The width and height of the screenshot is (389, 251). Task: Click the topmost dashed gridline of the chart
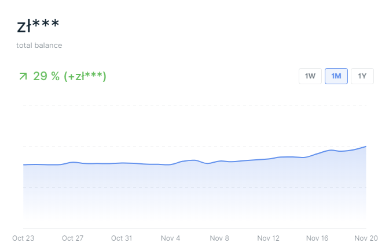coord(195,106)
